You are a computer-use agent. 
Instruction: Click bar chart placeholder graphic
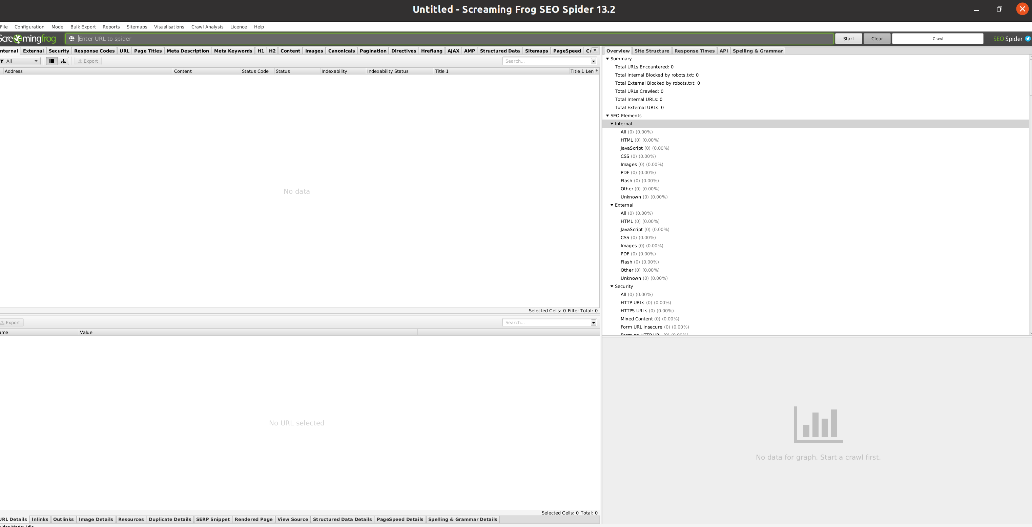point(818,424)
